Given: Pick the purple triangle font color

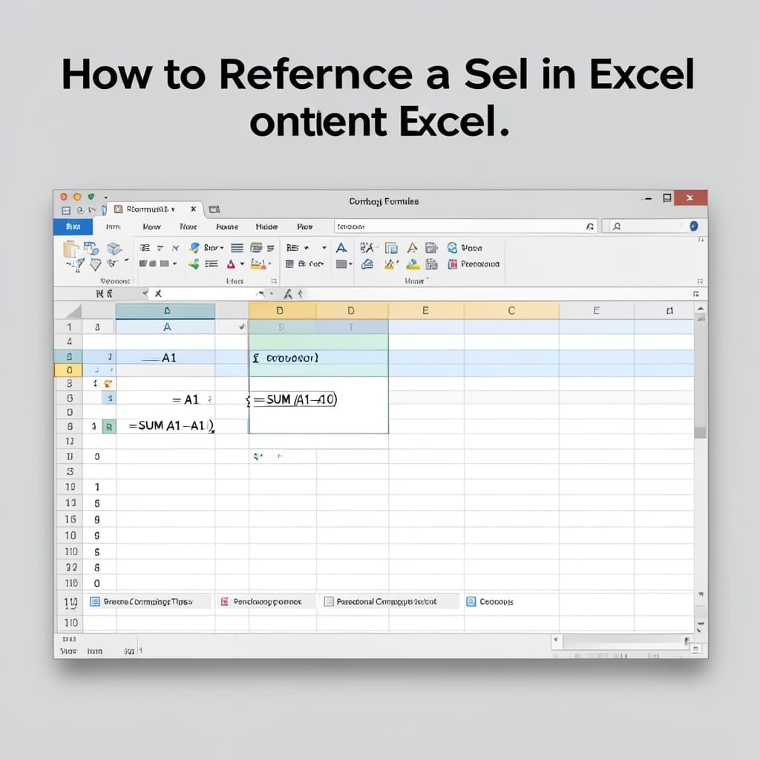Looking at the screenshot, I should (x=232, y=263).
